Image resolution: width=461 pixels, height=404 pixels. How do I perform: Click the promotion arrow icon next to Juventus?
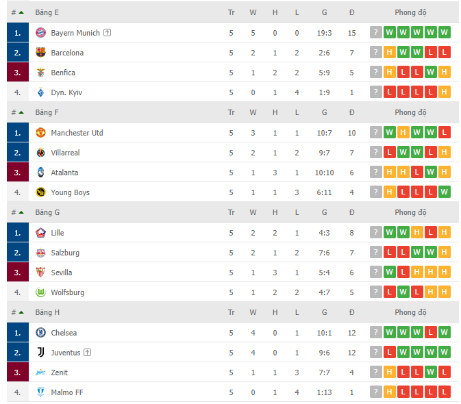pyautogui.click(x=87, y=352)
